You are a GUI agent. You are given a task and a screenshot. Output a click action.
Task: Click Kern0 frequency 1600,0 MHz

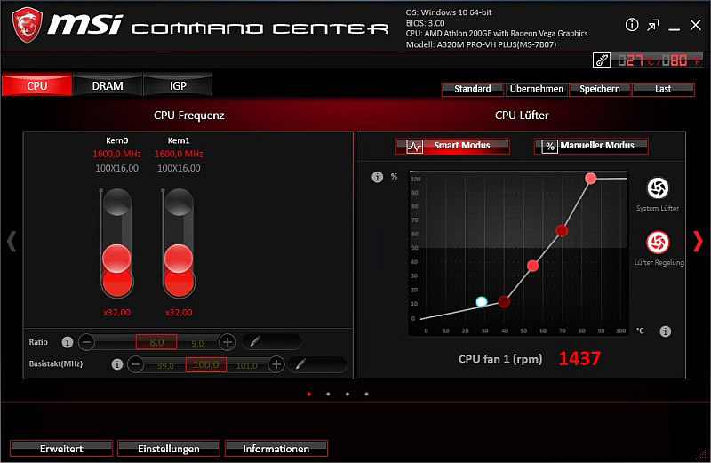point(116,154)
